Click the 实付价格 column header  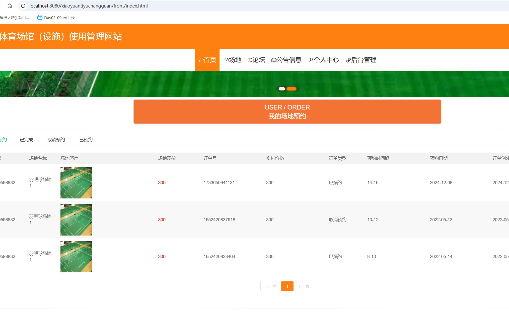(x=275, y=158)
